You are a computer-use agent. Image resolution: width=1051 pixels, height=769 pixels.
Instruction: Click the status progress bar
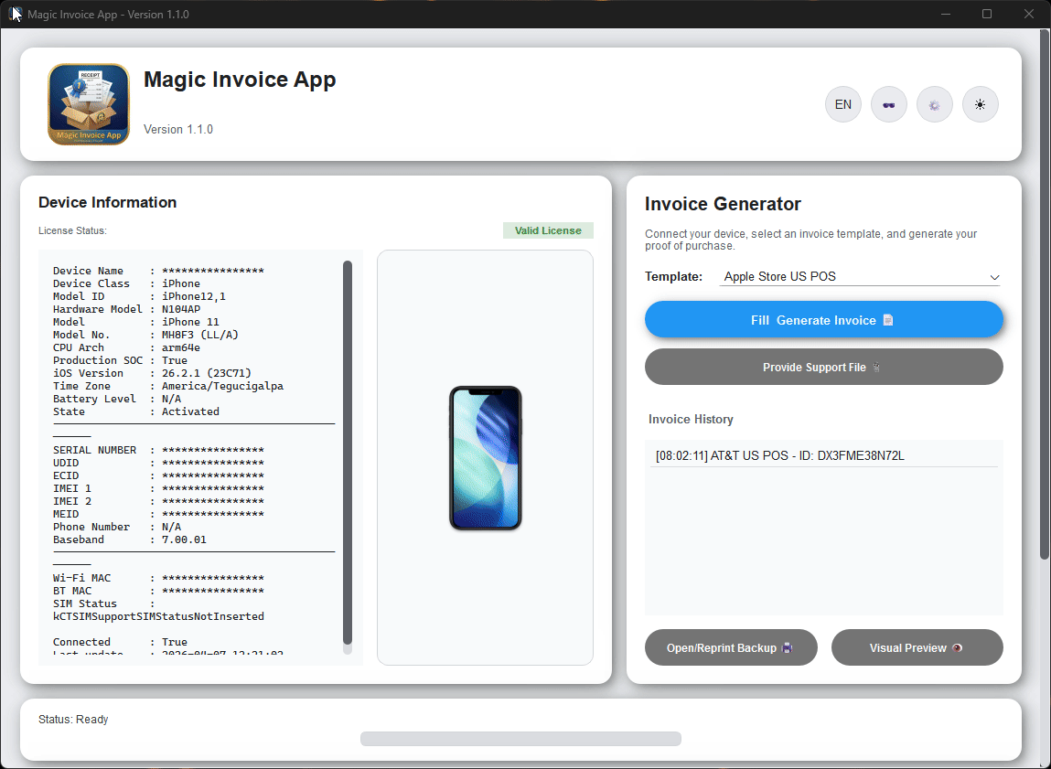click(520, 738)
